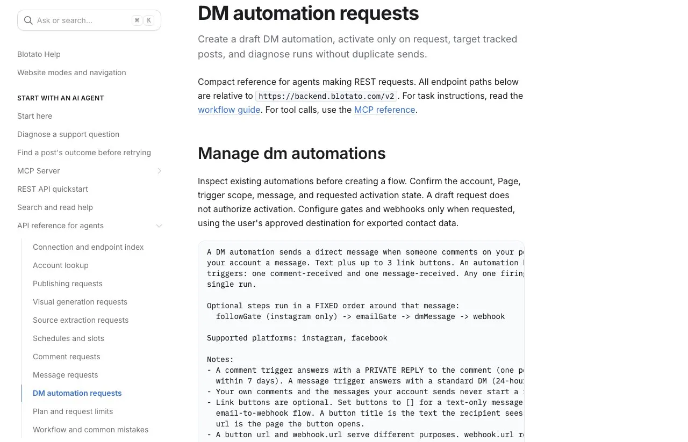Open the "MCP reference" link

click(385, 110)
